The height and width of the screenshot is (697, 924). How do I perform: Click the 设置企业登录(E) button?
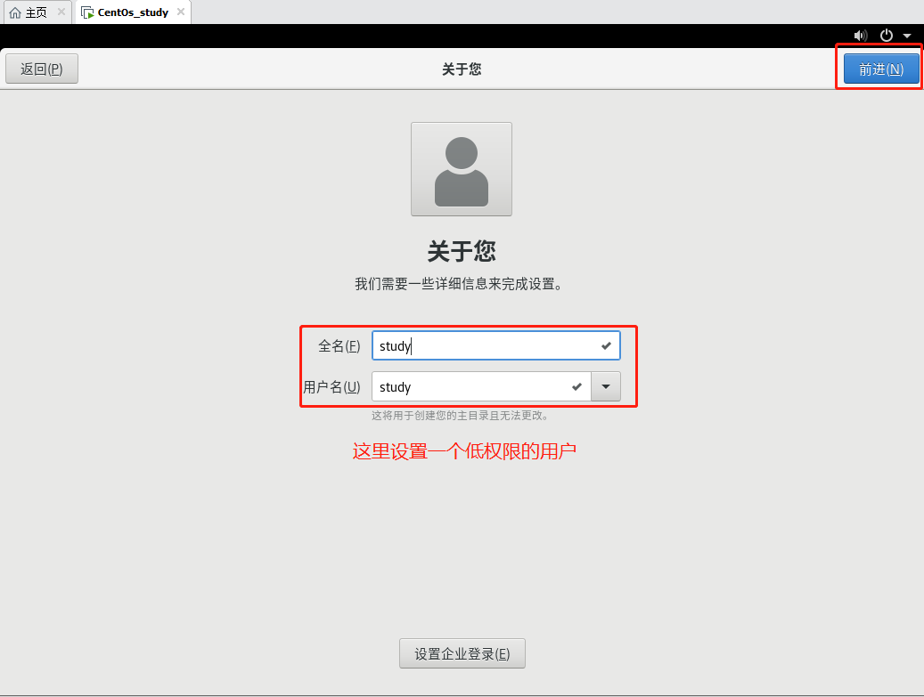coord(462,652)
